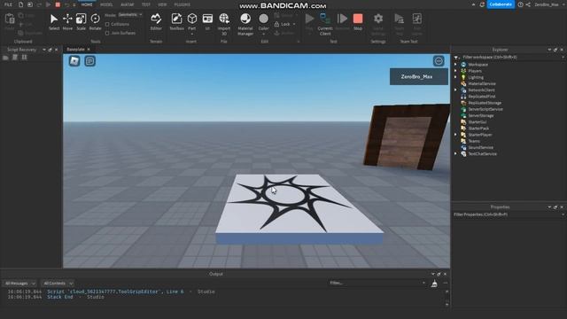Switch to the TEST ribbon tab
The image size is (567, 319).
[146, 4]
